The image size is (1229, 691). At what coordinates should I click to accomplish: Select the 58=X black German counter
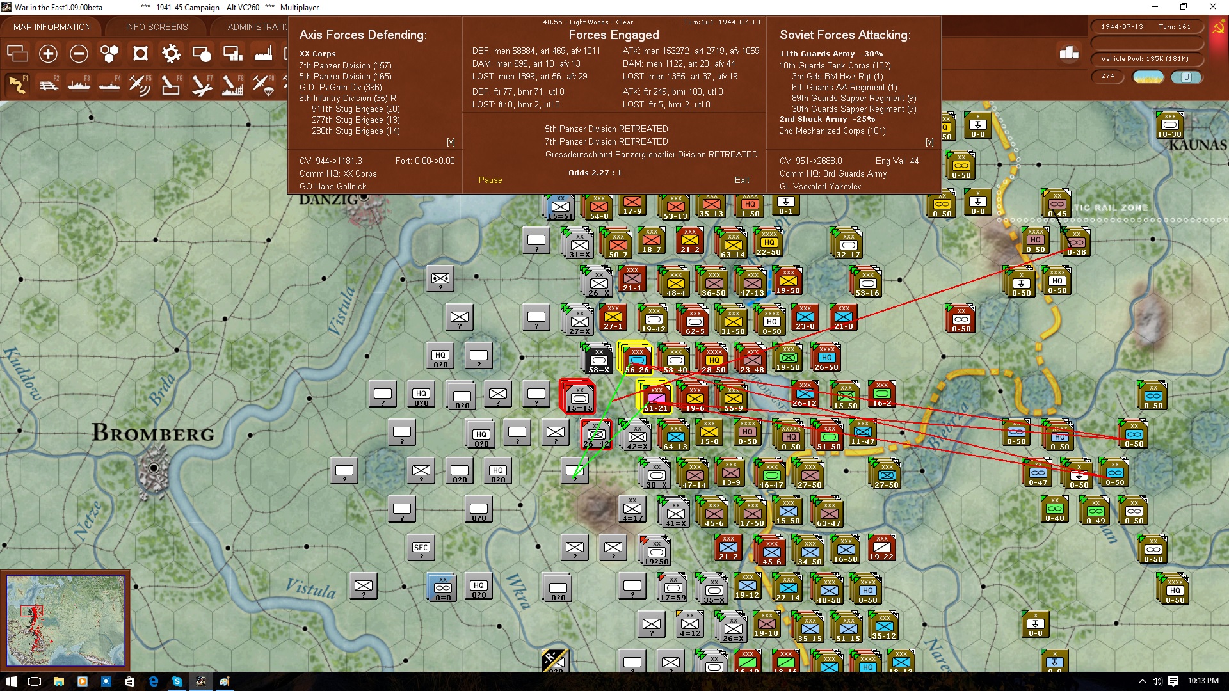click(x=598, y=360)
